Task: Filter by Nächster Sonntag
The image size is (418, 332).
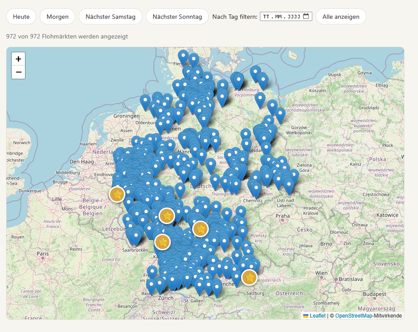Action: 177,17
